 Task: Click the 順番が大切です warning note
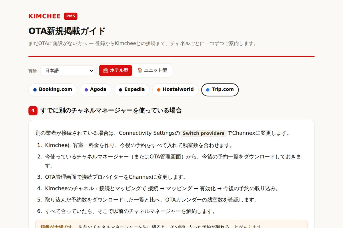171,224
